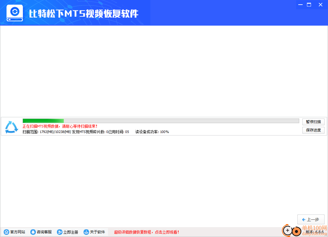Open 官方网站 link
Viewport: 328px width, 237px height.
tap(15, 232)
